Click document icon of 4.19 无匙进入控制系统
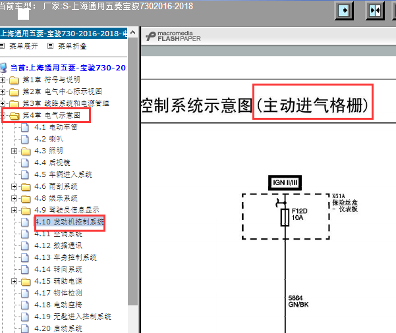This screenshot has height=333, width=396. pos(25,317)
